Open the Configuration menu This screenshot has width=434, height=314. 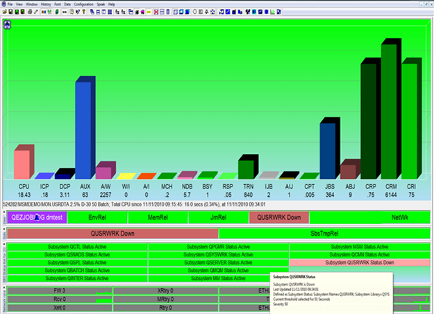(83, 3)
